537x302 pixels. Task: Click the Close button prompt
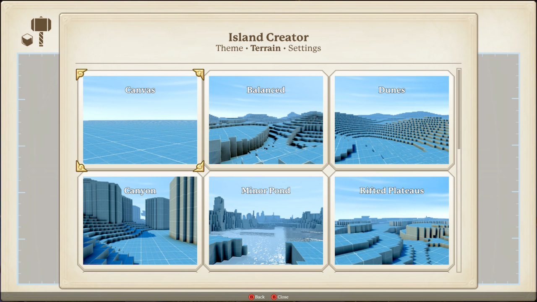[x=280, y=297]
